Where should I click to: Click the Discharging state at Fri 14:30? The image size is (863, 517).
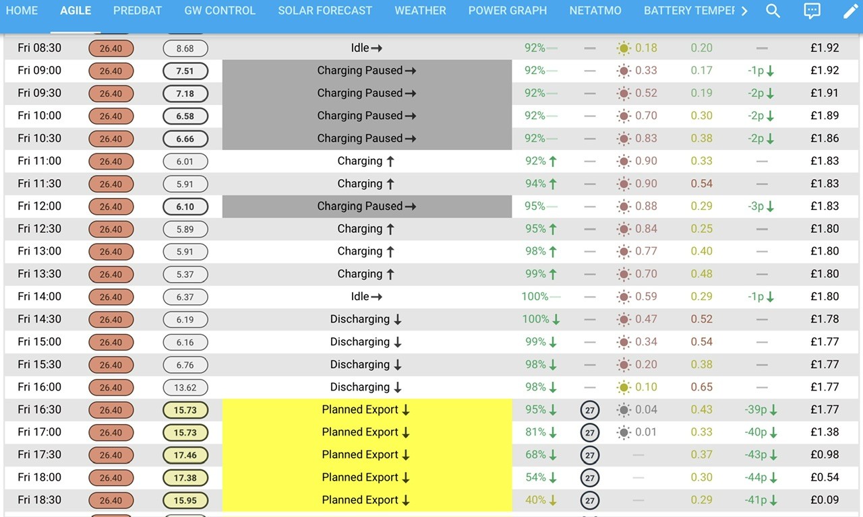(x=366, y=319)
